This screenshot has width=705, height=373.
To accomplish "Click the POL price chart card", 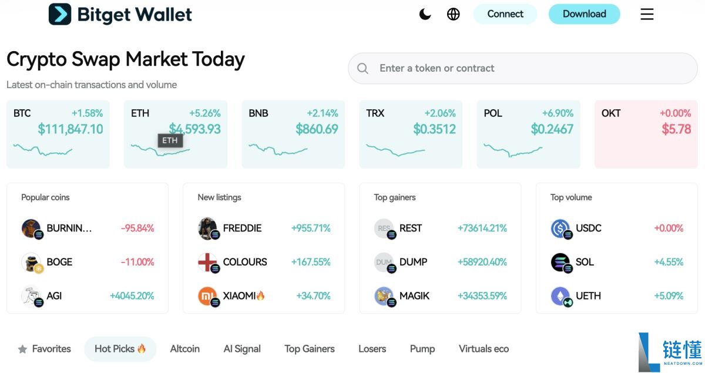I will click(x=528, y=135).
